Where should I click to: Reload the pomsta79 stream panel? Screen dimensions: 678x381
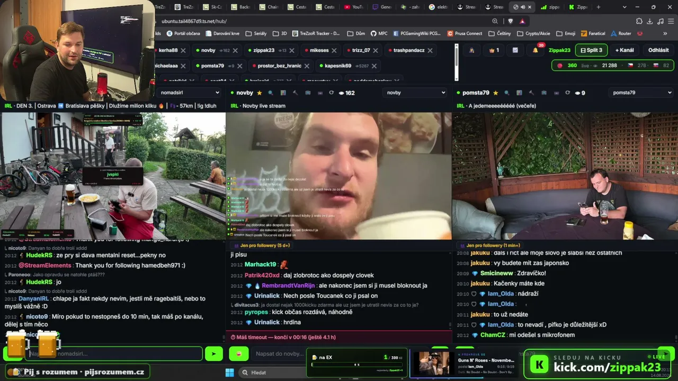(x=568, y=93)
